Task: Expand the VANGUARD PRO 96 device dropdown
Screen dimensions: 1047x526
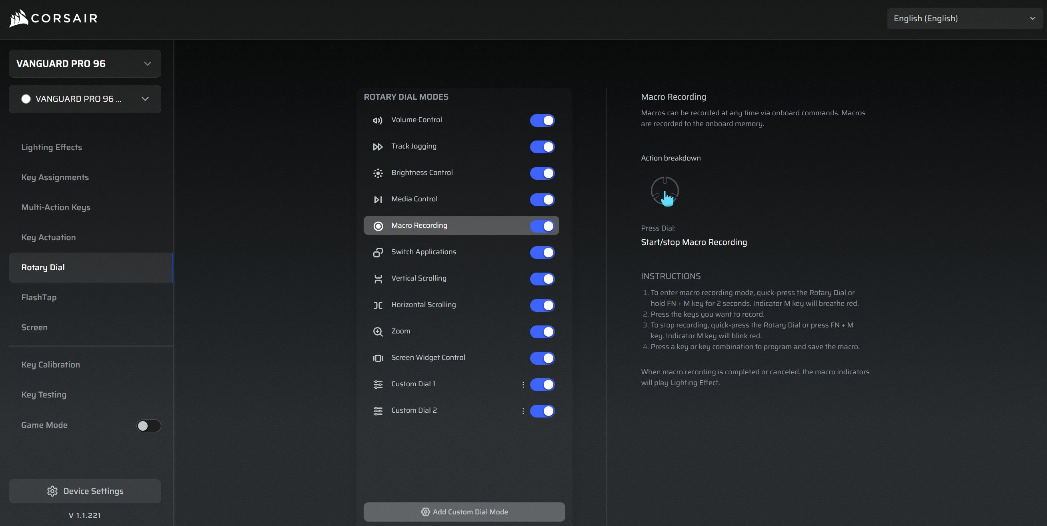Action: [x=84, y=64]
